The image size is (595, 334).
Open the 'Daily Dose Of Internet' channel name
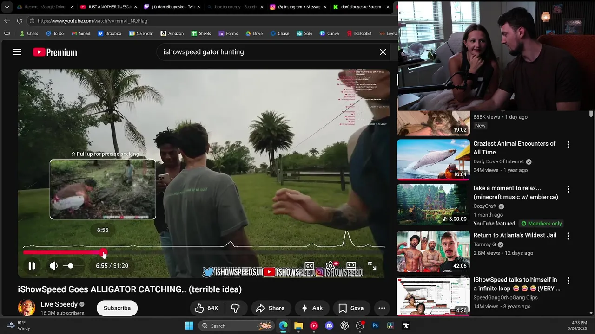[x=499, y=161]
